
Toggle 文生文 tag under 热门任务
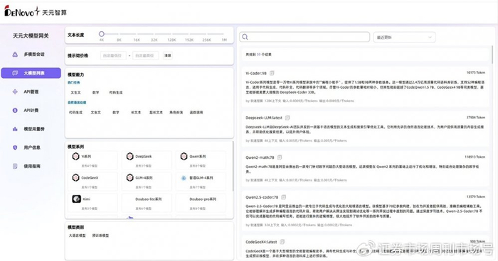click(x=75, y=92)
